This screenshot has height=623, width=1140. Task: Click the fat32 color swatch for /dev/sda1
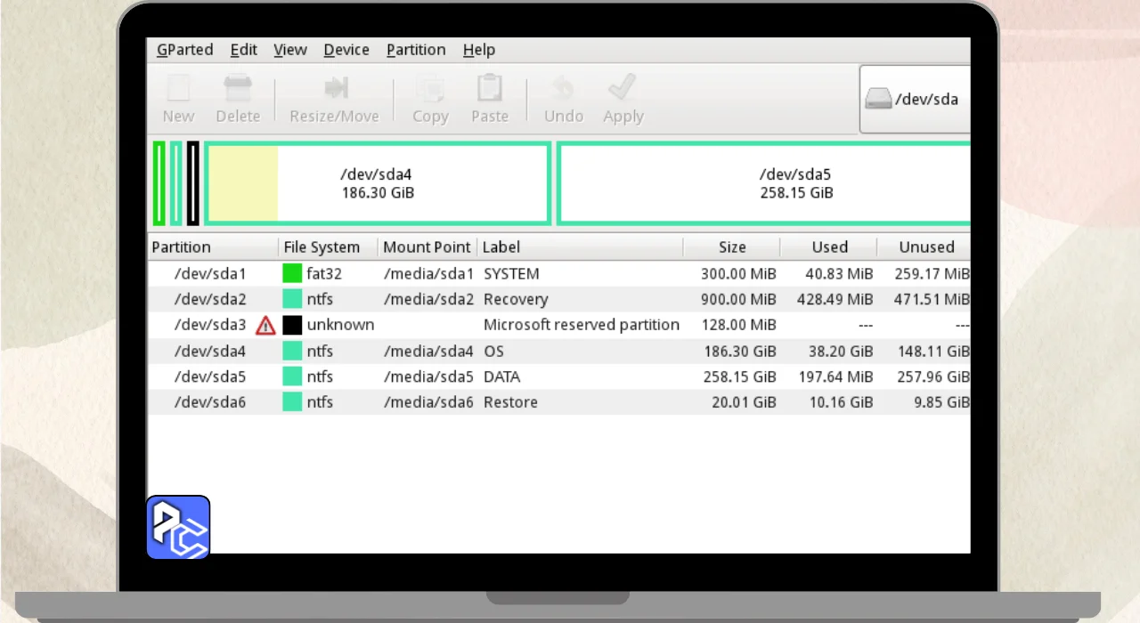(x=292, y=273)
